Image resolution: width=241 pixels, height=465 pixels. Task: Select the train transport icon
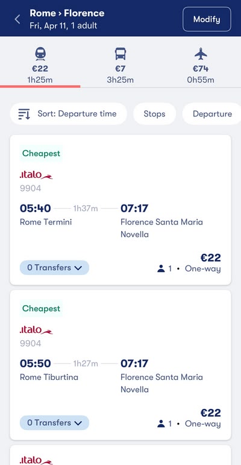(40, 54)
